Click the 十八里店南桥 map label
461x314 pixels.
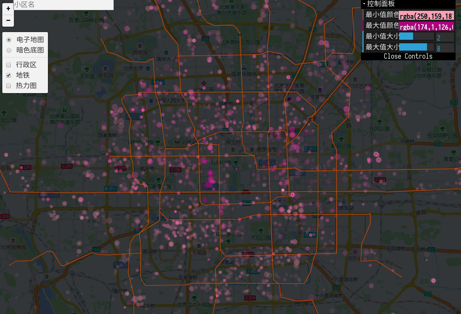[x=329, y=296]
